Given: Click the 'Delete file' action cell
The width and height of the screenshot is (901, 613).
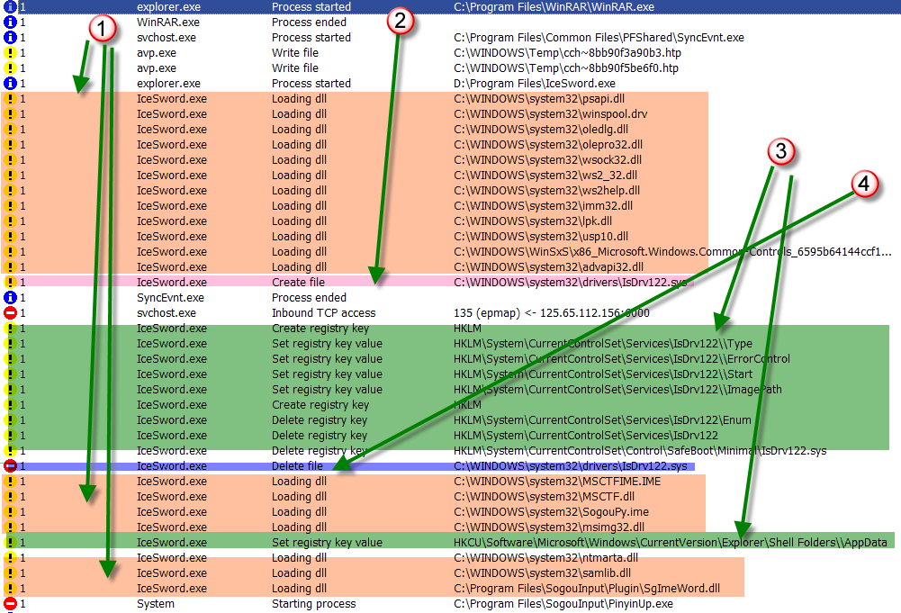Looking at the screenshot, I should coord(297,466).
